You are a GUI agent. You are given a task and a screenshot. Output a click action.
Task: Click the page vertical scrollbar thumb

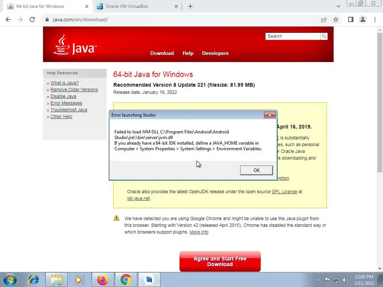pos(380,102)
